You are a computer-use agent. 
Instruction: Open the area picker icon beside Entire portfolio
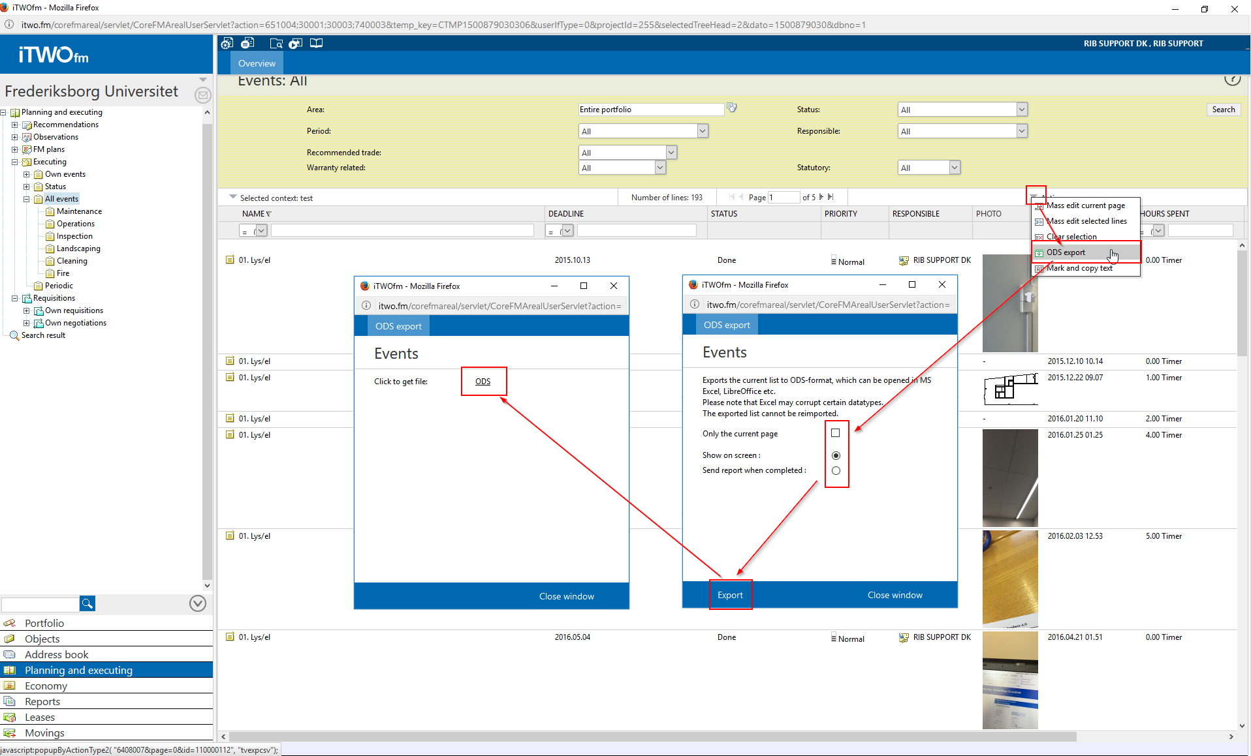[732, 108]
